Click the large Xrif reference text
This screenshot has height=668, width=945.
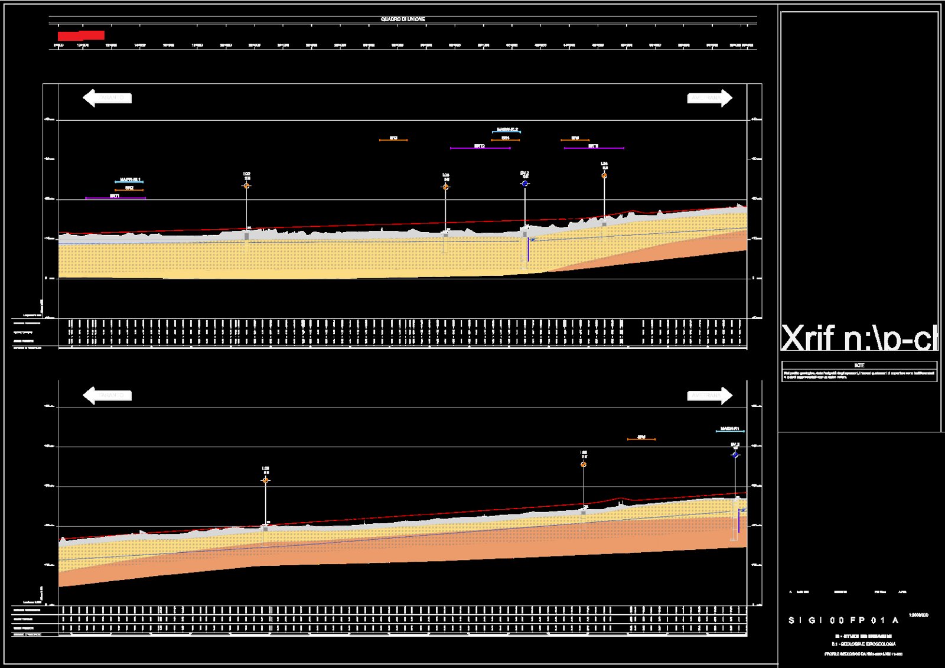(859, 337)
